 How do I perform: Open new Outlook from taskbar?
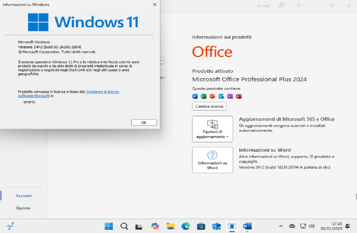(217, 226)
